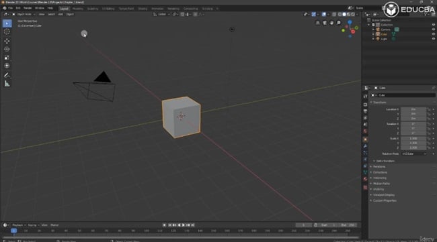Choose the Scale tool
This screenshot has height=242, width=437.
pyautogui.click(x=7, y=58)
